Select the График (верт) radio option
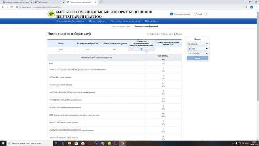The image size is (259, 146). coord(162,34)
